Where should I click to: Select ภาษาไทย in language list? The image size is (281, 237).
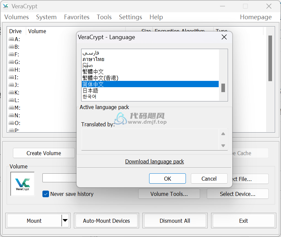tap(150, 59)
